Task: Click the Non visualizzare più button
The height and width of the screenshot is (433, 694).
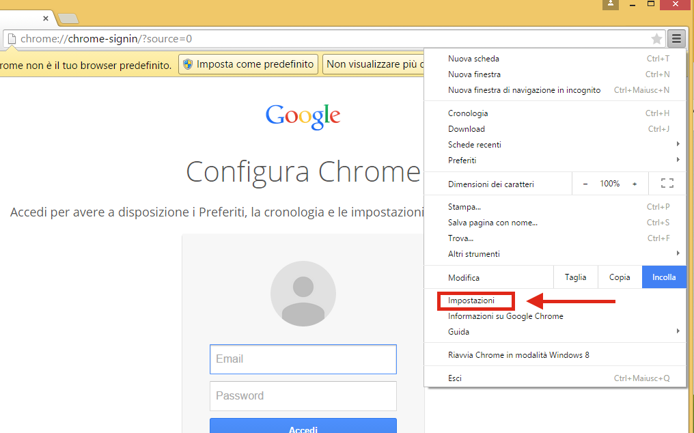Action: pos(374,64)
